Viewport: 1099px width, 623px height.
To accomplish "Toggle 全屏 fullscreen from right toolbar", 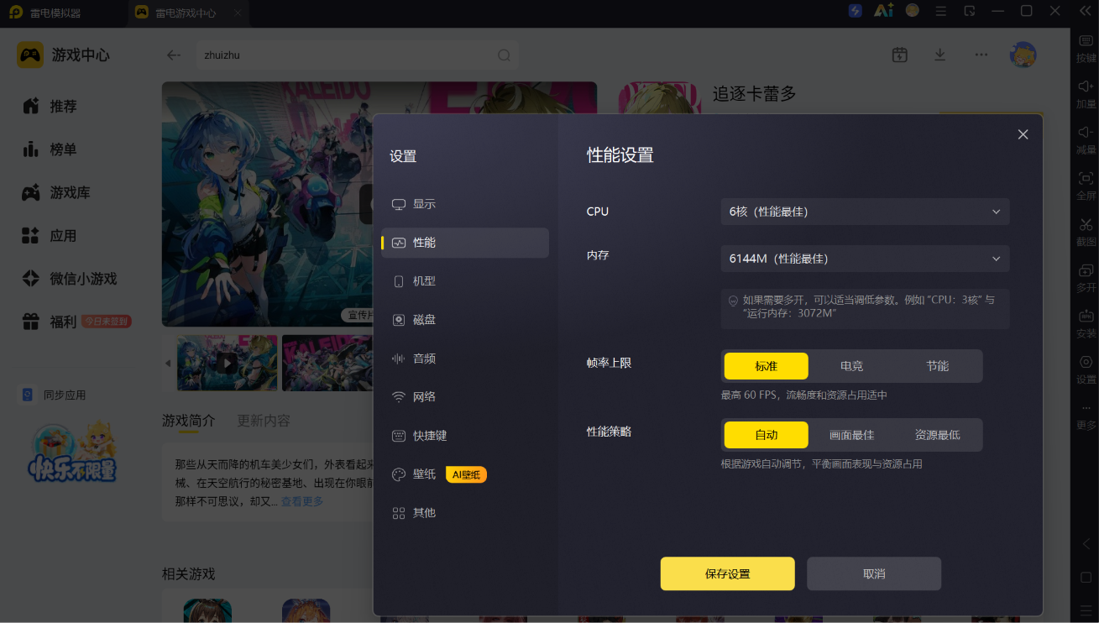I will tap(1086, 186).
